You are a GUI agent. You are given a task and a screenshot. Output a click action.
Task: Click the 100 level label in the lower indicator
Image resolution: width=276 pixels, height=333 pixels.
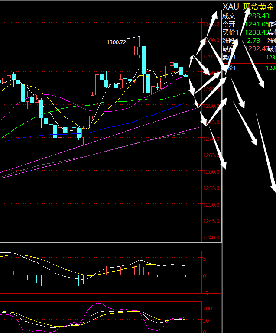coord(208,309)
